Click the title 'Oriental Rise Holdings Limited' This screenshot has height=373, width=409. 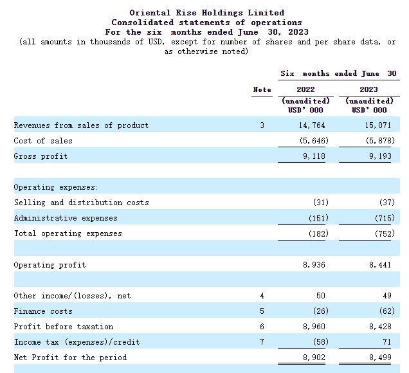207,13
